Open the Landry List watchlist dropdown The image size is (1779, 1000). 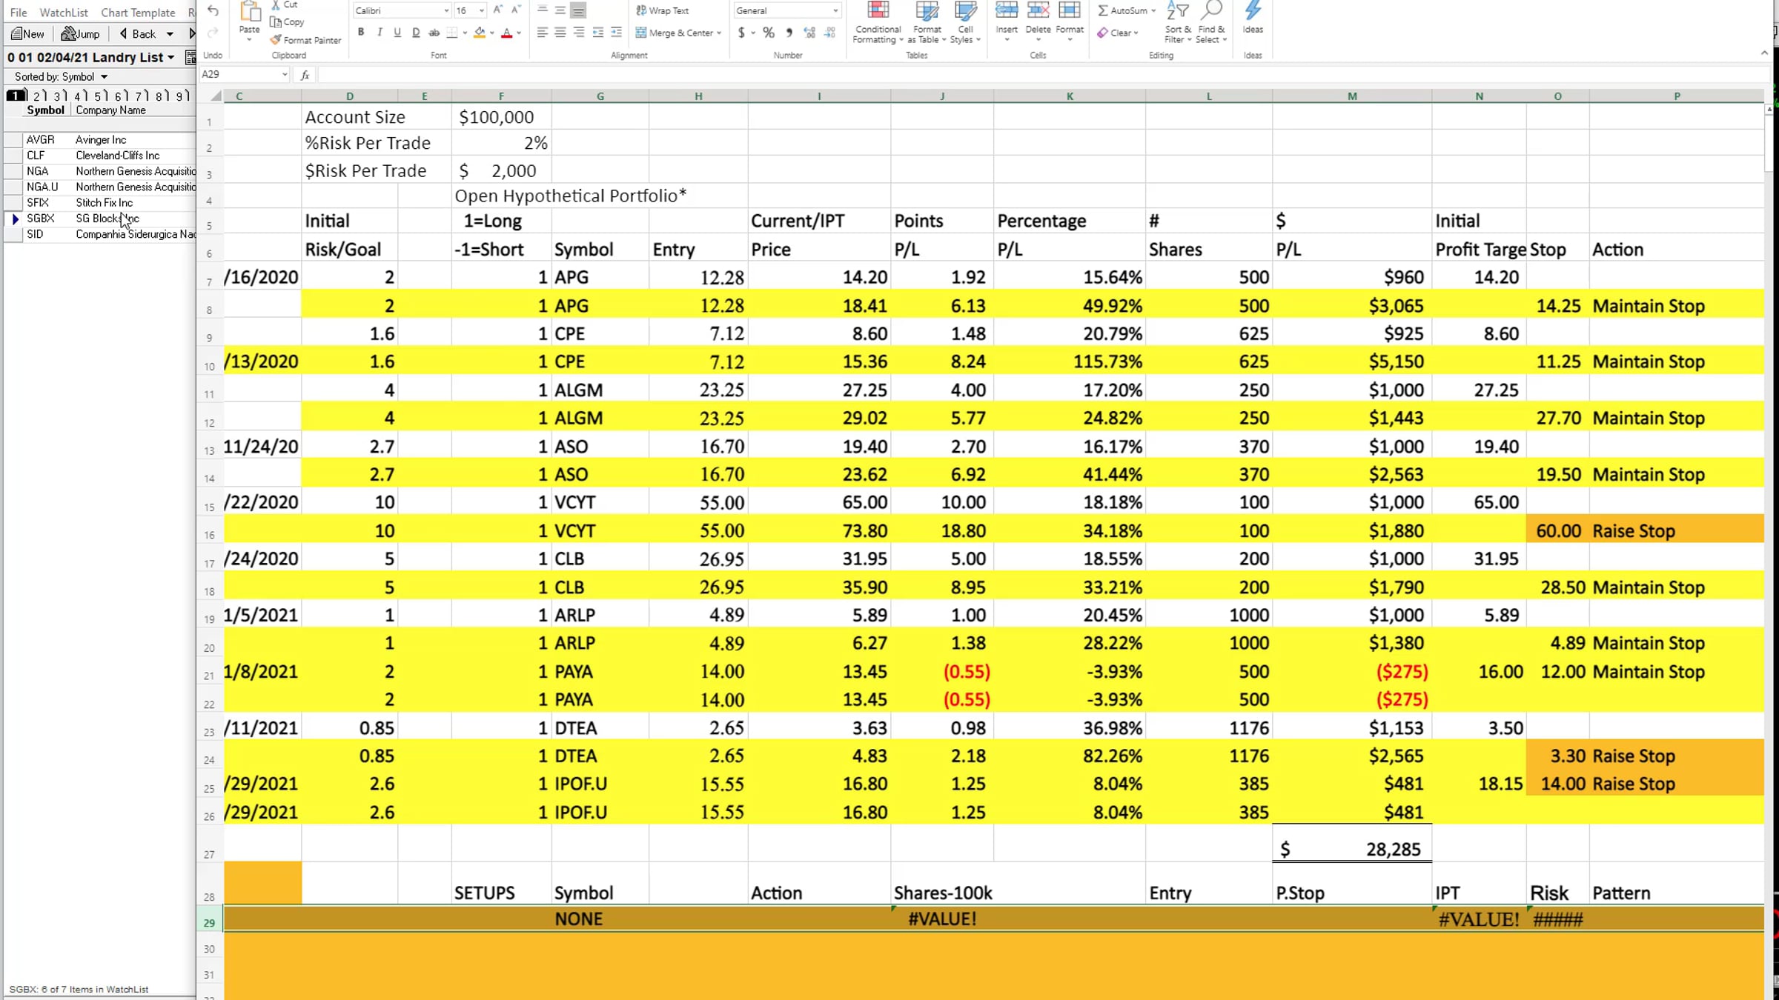tap(171, 57)
